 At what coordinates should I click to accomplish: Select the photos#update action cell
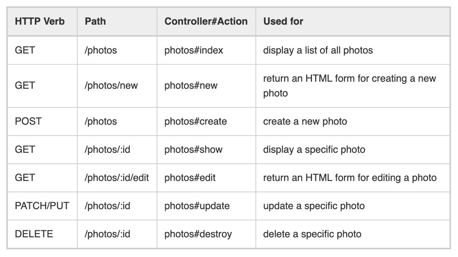(x=206, y=206)
